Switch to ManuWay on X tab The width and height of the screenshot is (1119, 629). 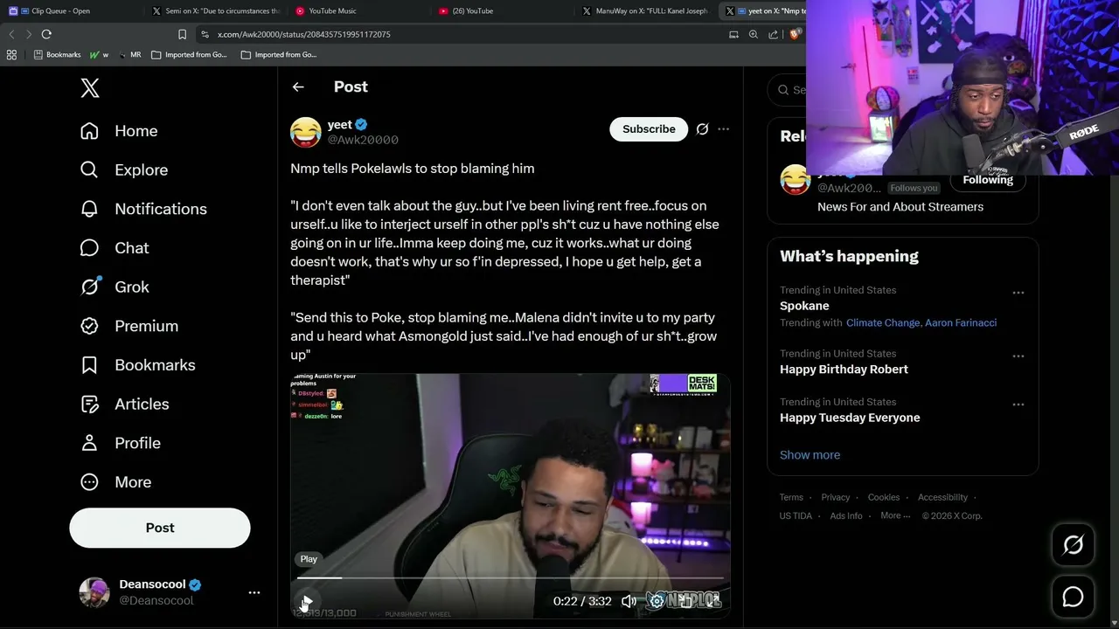pos(647,11)
